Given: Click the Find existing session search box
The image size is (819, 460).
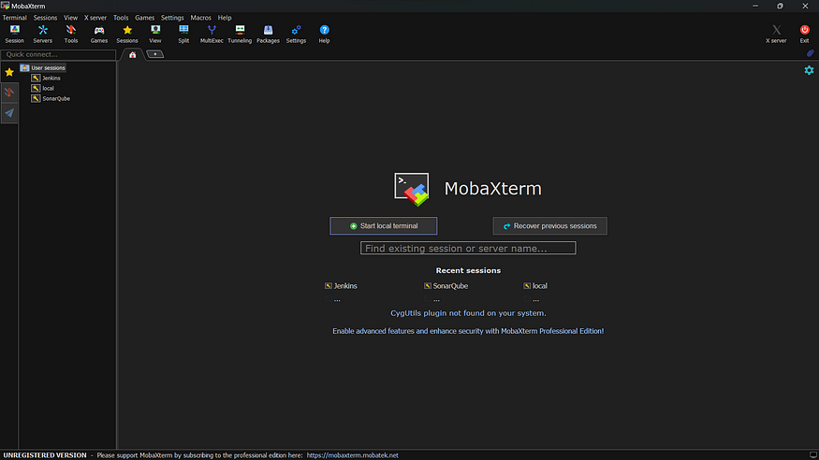Looking at the screenshot, I should tap(468, 249).
